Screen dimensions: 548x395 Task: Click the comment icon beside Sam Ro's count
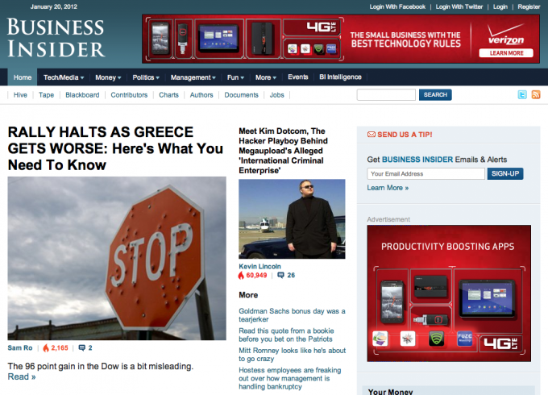point(81,347)
